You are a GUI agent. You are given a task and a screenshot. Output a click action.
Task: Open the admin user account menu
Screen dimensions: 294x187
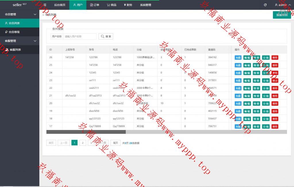tap(281, 5)
